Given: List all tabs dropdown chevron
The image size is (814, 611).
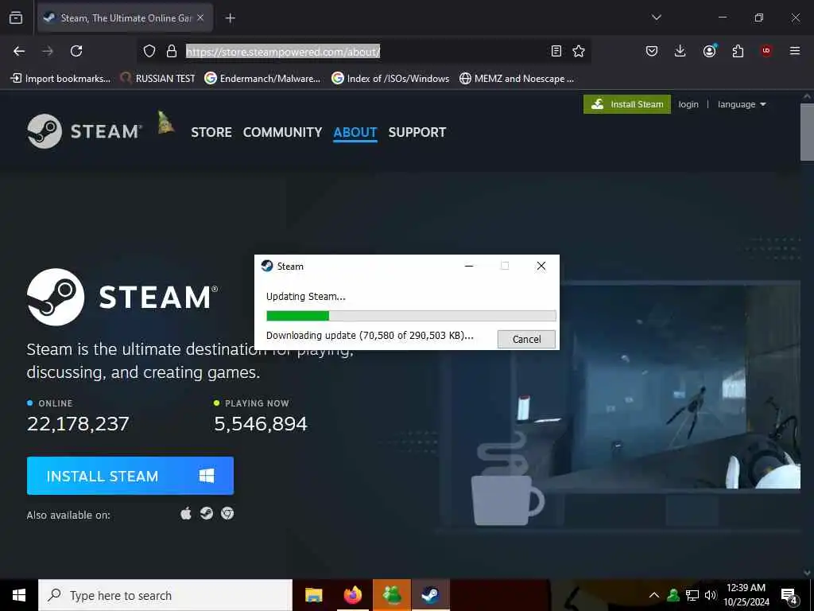Looking at the screenshot, I should (656, 18).
